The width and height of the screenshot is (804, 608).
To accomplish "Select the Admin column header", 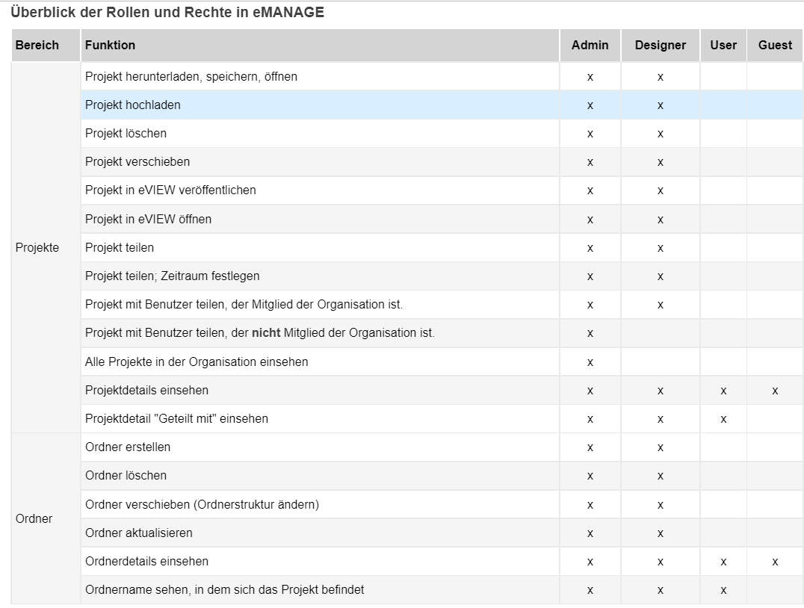I will (590, 45).
